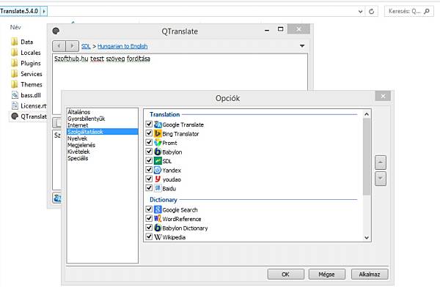Click the Google Translate service icon
The height and width of the screenshot is (287, 440).
[158, 124]
